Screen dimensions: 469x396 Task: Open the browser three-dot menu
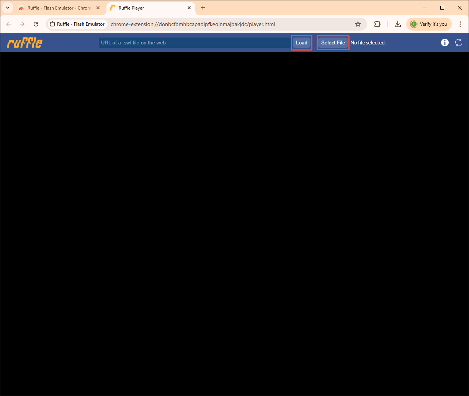tap(460, 24)
